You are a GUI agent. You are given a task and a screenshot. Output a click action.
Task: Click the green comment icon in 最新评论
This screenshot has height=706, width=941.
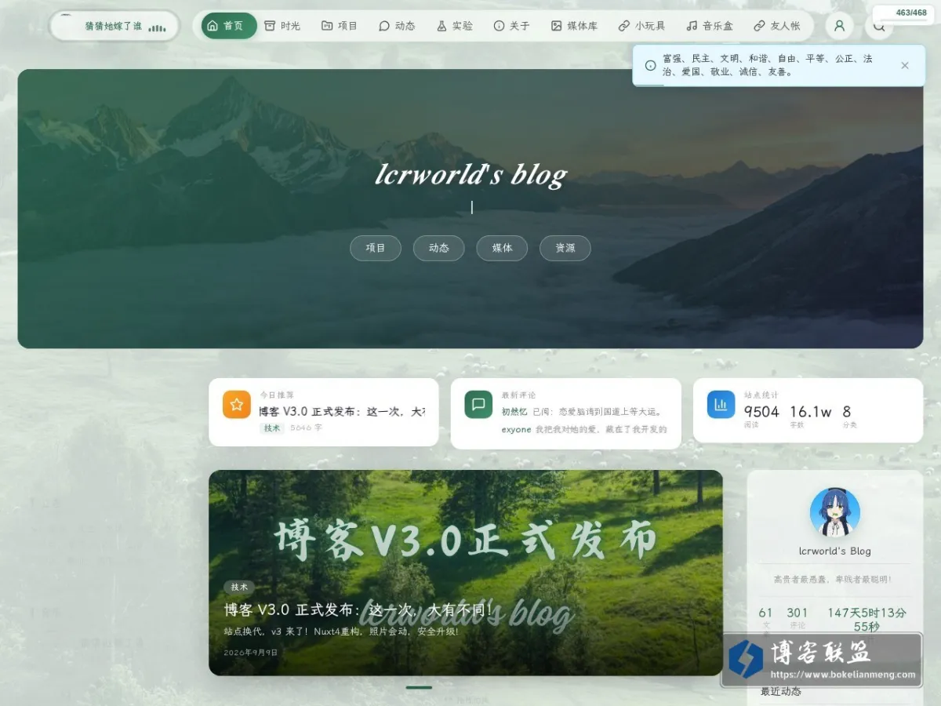pyautogui.click(x=478, y=404)
